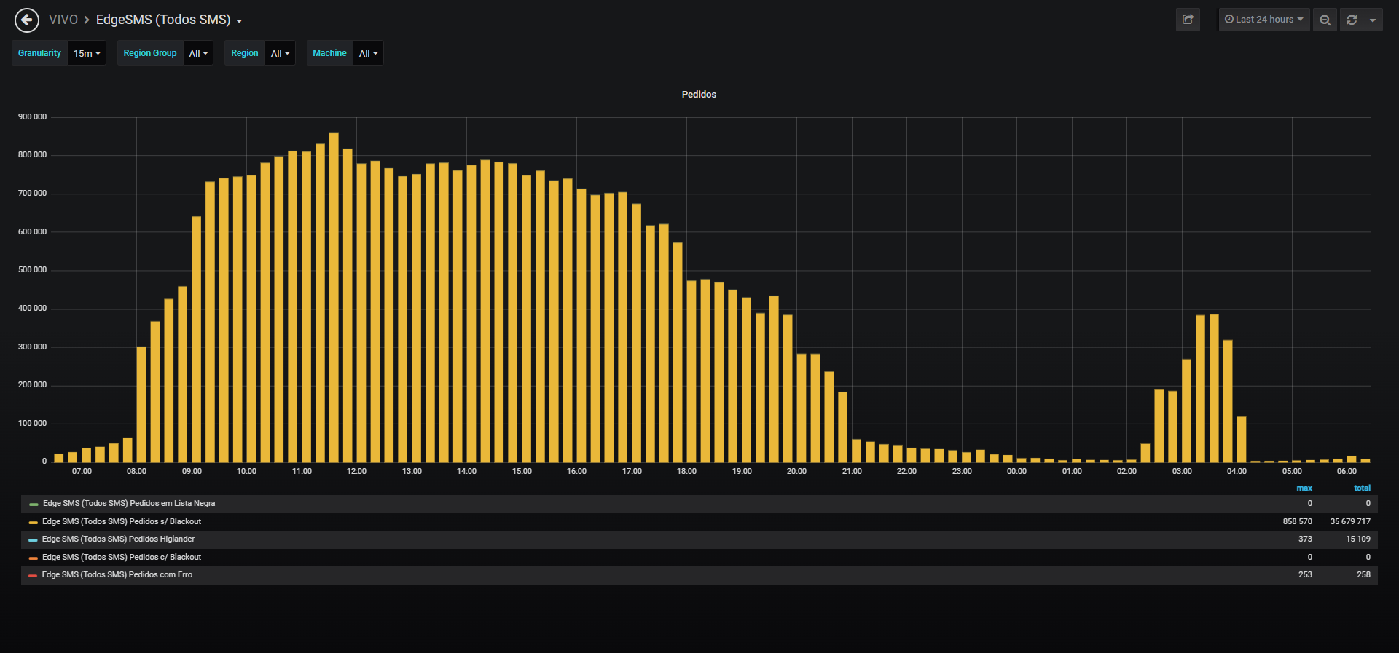Click the zoom out magnifier icon
This screenshot has height=653, width=1399.
pos(1325,20)
